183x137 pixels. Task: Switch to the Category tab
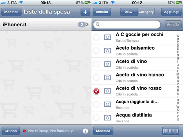(146, 12)
